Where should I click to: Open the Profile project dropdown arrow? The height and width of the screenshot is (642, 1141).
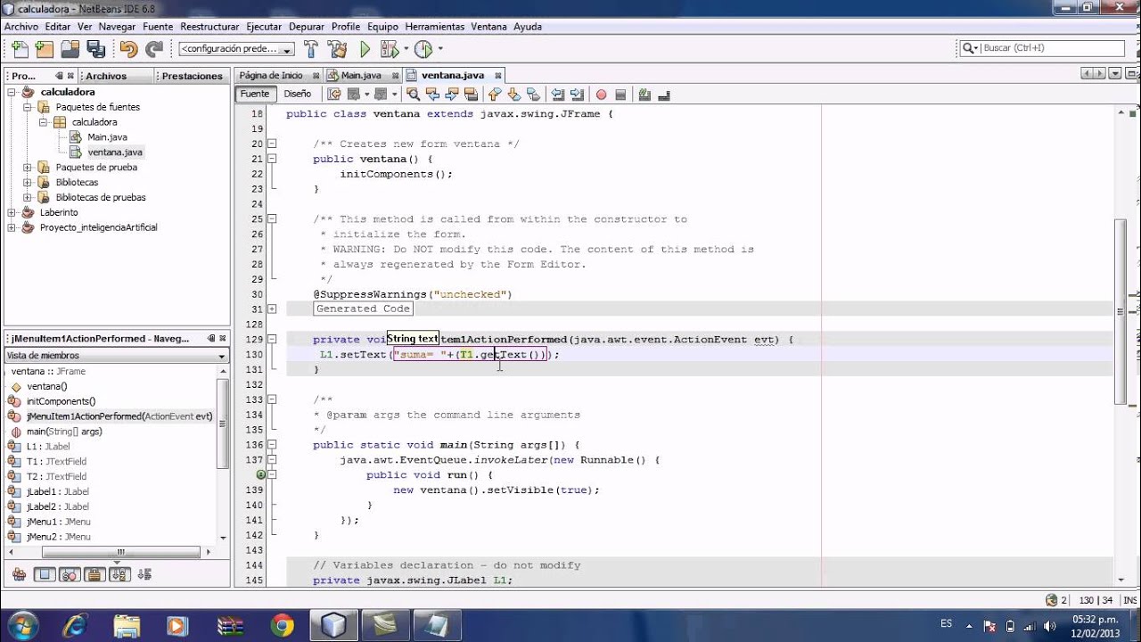(x=439, y=49)
